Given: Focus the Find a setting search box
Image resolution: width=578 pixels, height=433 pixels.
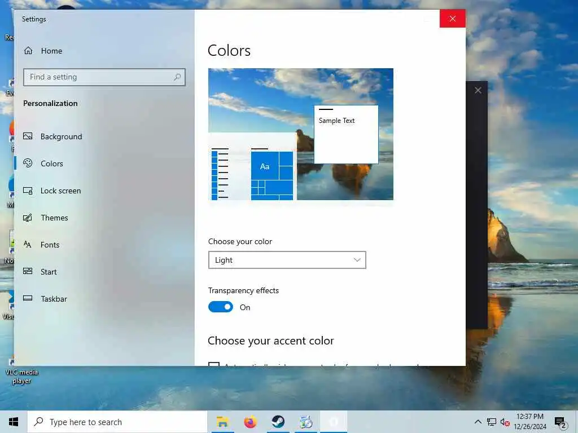Looking at the screenshot, I should click(x=104, y=77).
